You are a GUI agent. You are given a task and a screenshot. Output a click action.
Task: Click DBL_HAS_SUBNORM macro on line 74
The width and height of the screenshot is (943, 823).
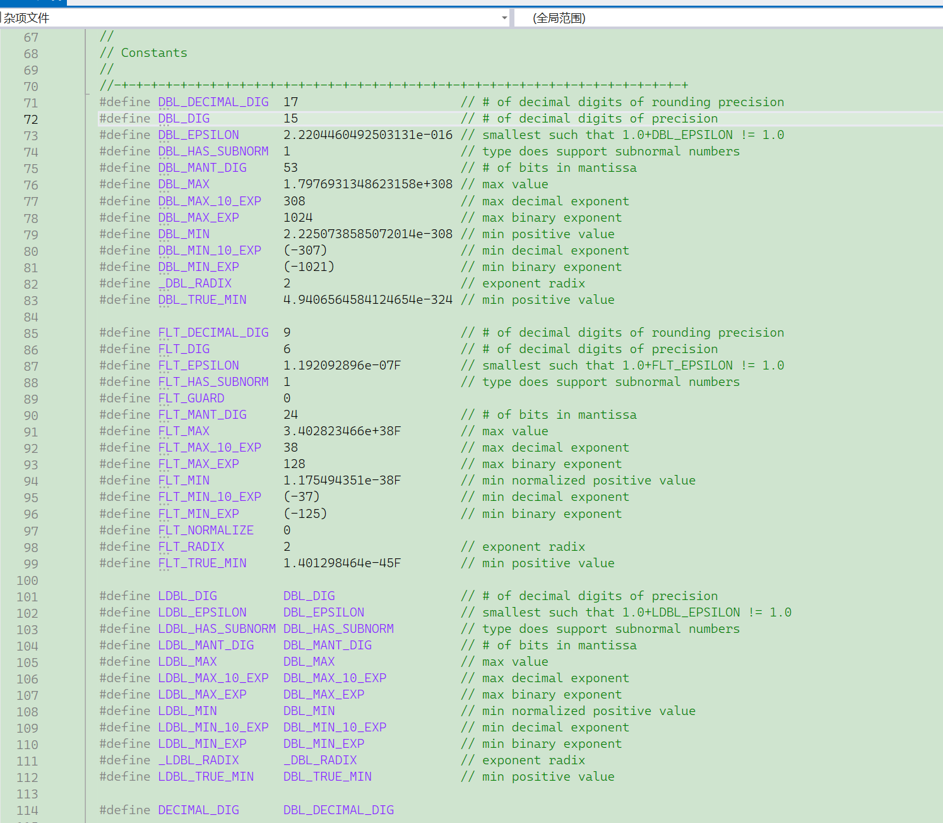click(213, 151)
